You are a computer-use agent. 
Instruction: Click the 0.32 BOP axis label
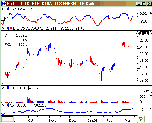tap(143, 13)
